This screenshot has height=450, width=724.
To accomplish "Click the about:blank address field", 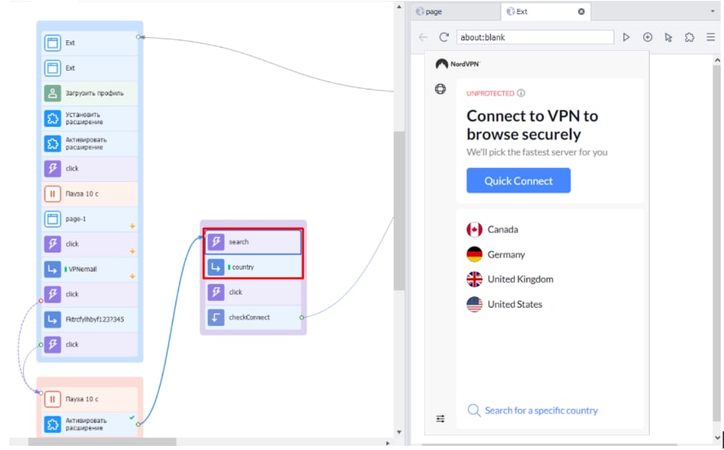I will [x=535, y=37].
